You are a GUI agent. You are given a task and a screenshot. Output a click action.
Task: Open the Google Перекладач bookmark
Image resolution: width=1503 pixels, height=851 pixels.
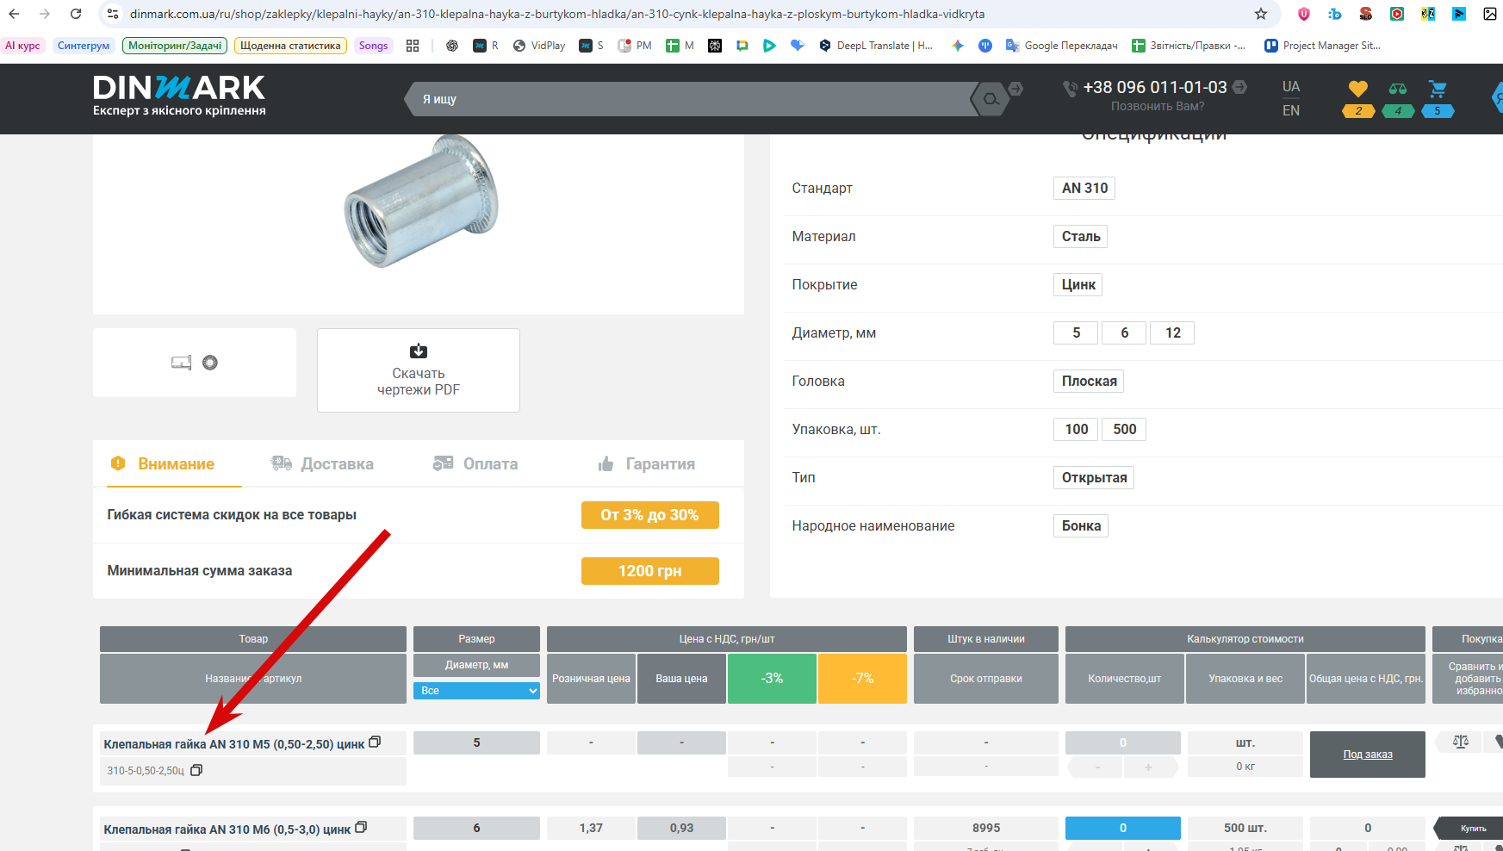pyautogui.click(x=1062, y=46)
